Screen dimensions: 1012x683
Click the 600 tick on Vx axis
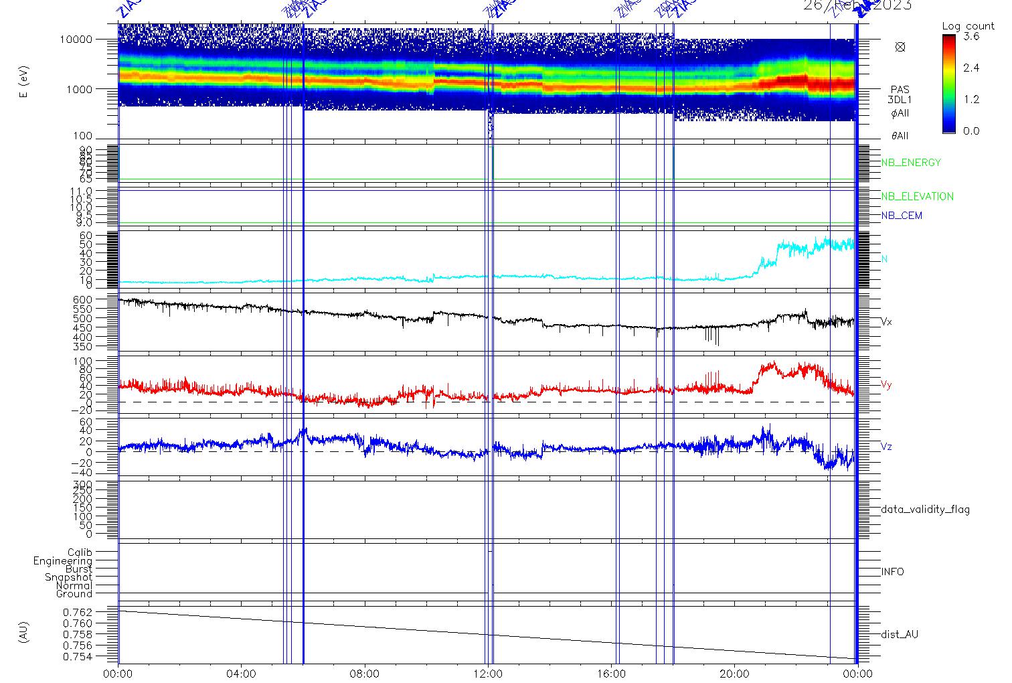pos(84,300)
